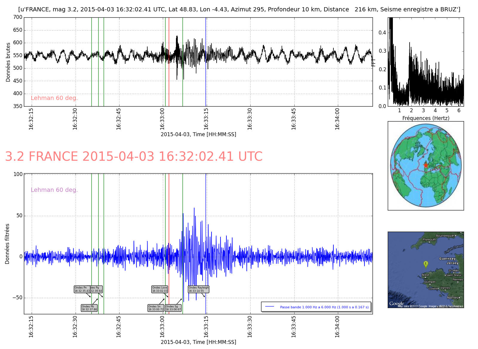Click the Ondes Rayleigh annotation box

(198, 289)
